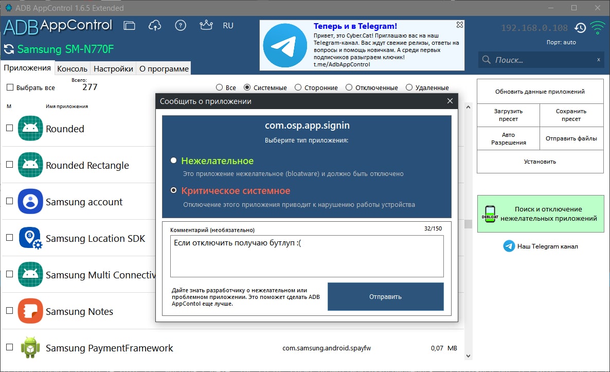Open the help question mark icon
610x372 pixels.
[x=181, y=26]
